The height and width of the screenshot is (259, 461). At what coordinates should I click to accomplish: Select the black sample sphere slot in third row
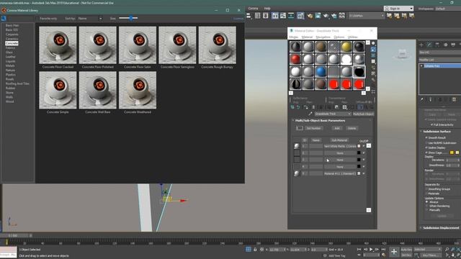click(359, 72)
